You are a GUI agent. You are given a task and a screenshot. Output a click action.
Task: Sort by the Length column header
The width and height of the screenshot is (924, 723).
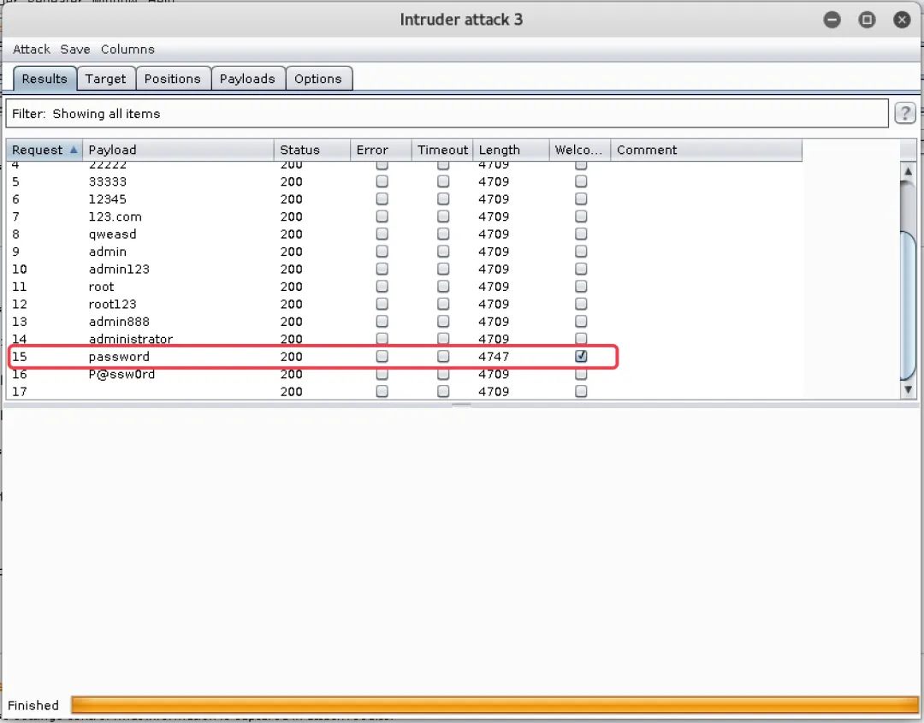[511, 150]
